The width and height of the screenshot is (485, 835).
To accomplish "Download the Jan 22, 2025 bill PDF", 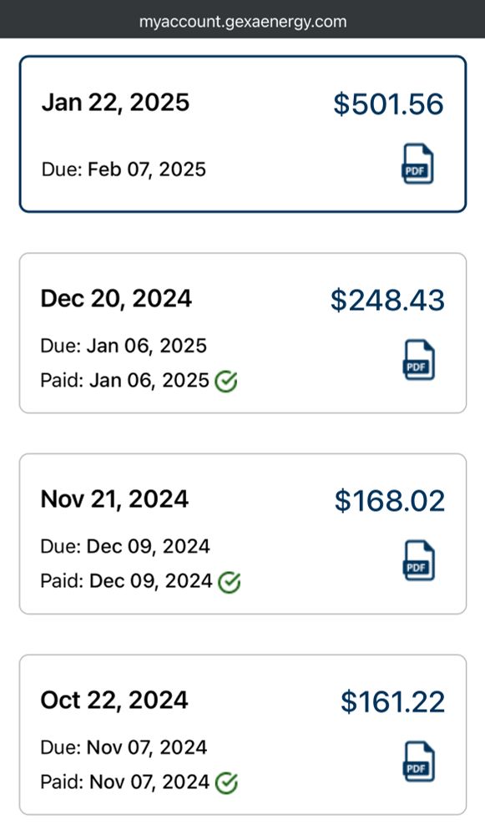I will (x=417, y=164).
